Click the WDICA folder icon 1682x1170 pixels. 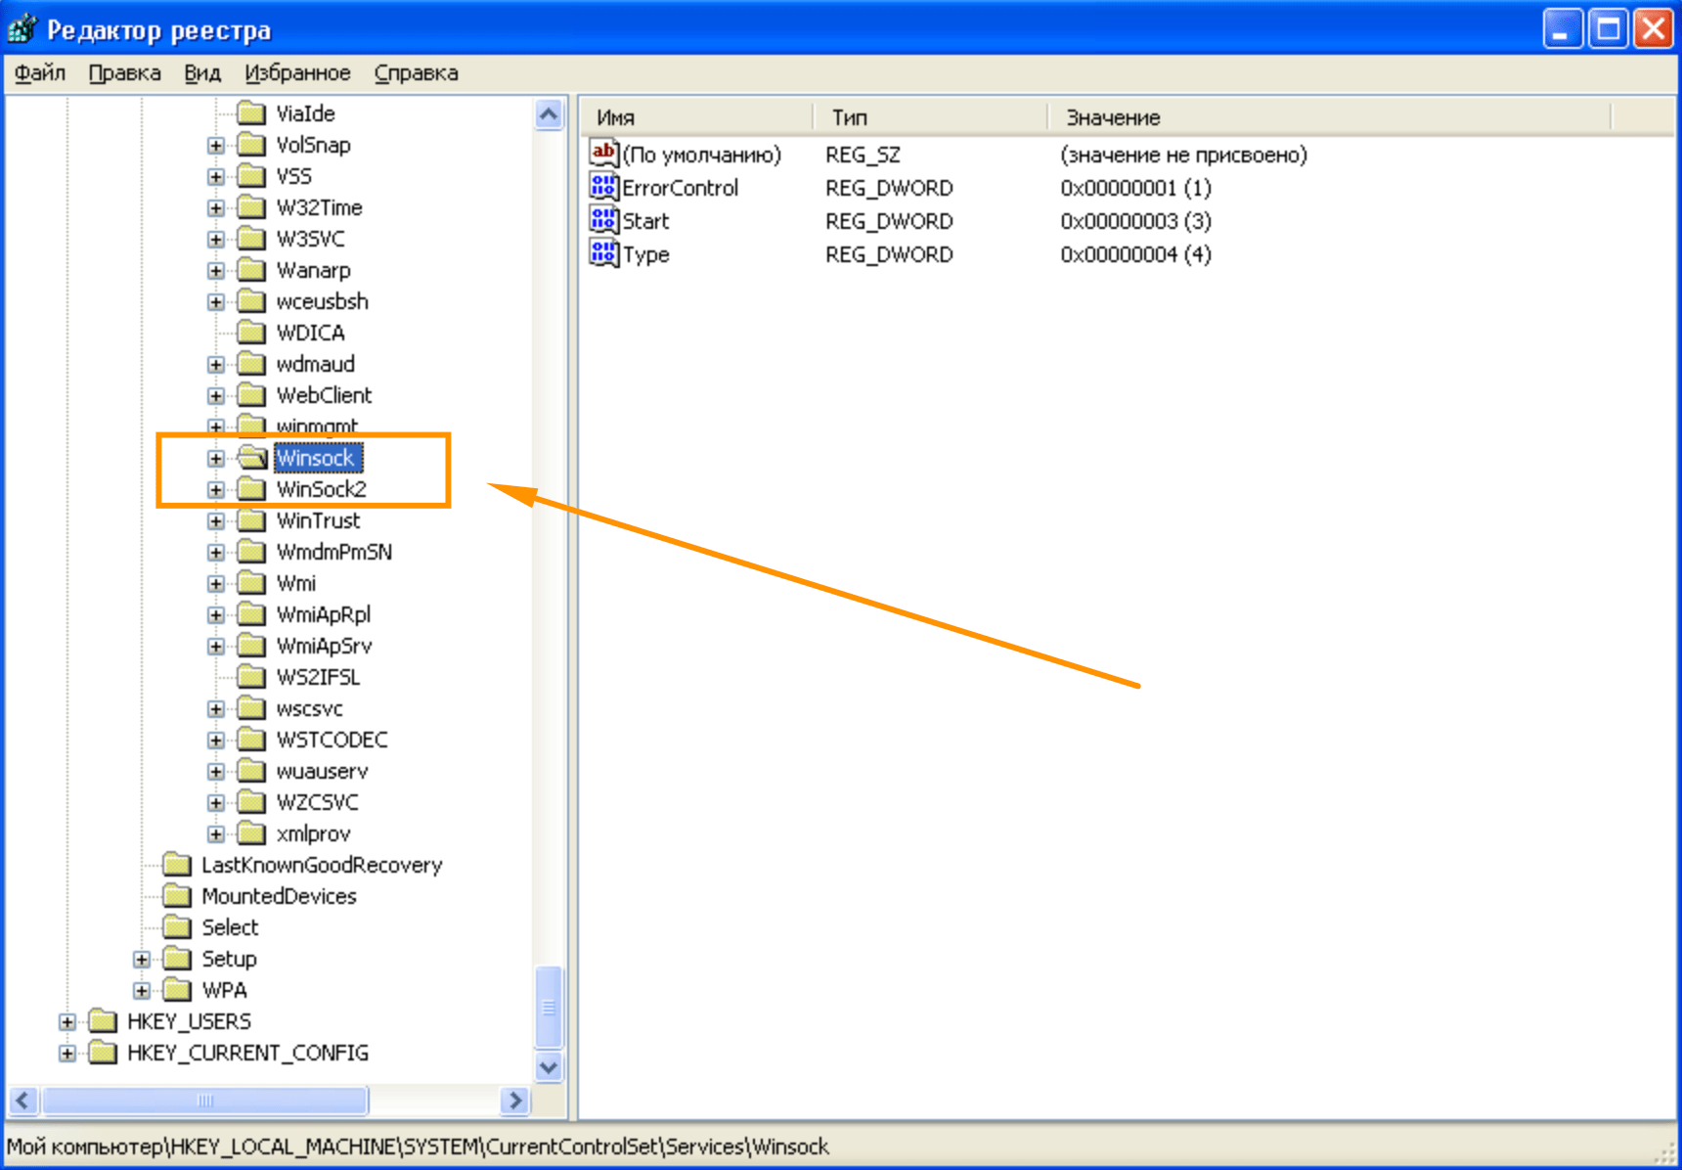tap(251, 333)
